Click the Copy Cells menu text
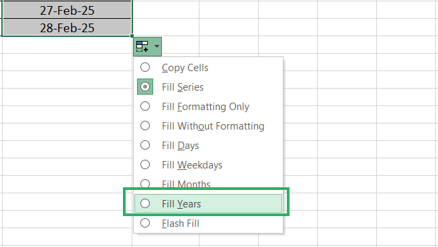Viewport: 438px width, 247px height. pyautogui.click(x=185, y=68)
